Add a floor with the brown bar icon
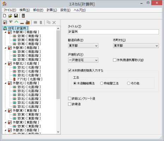 [x=22, y=23]
